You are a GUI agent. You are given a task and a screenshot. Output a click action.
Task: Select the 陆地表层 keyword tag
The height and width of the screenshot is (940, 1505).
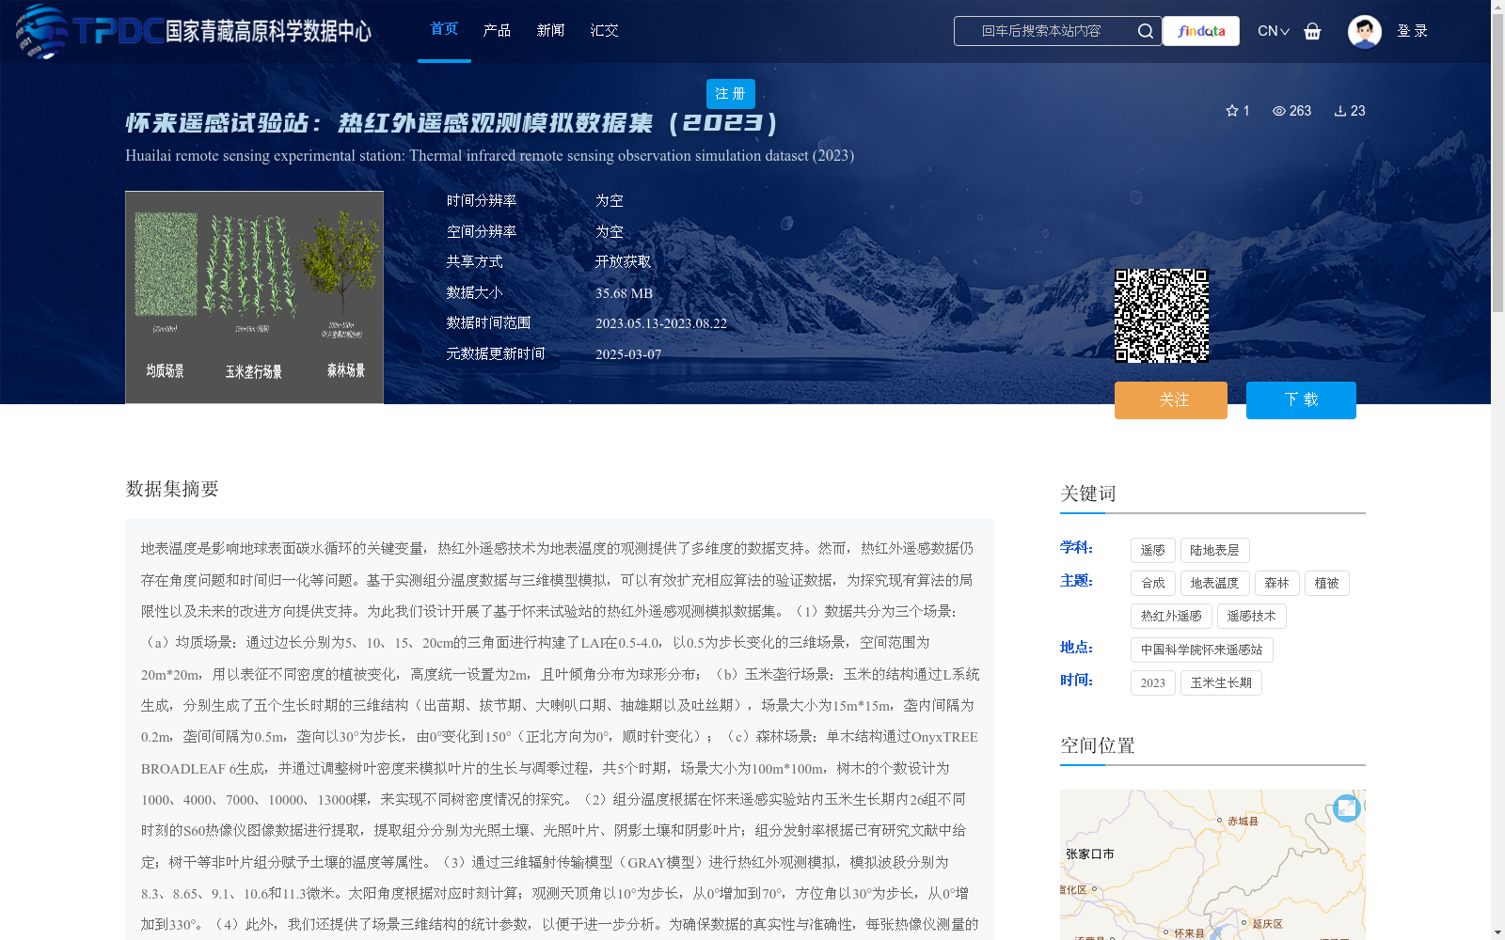tap(1214, 551)
